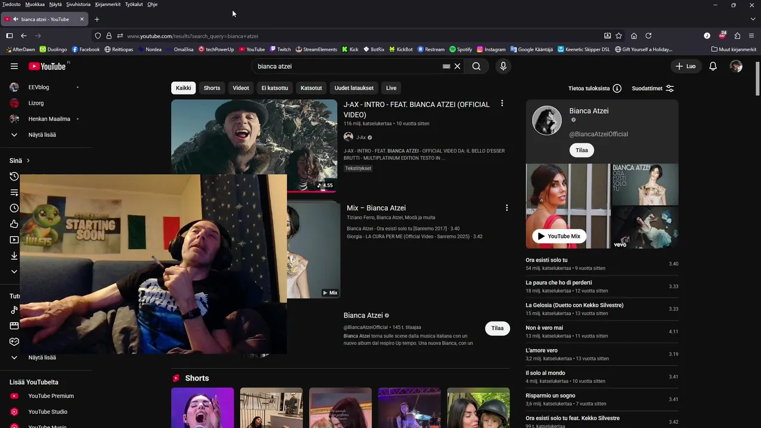Open Spotify bookmark

click(461, 49)
